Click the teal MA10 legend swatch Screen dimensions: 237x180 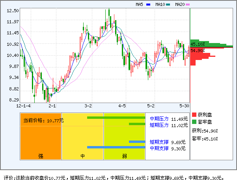pyautogui.click(x=168, y=5)
